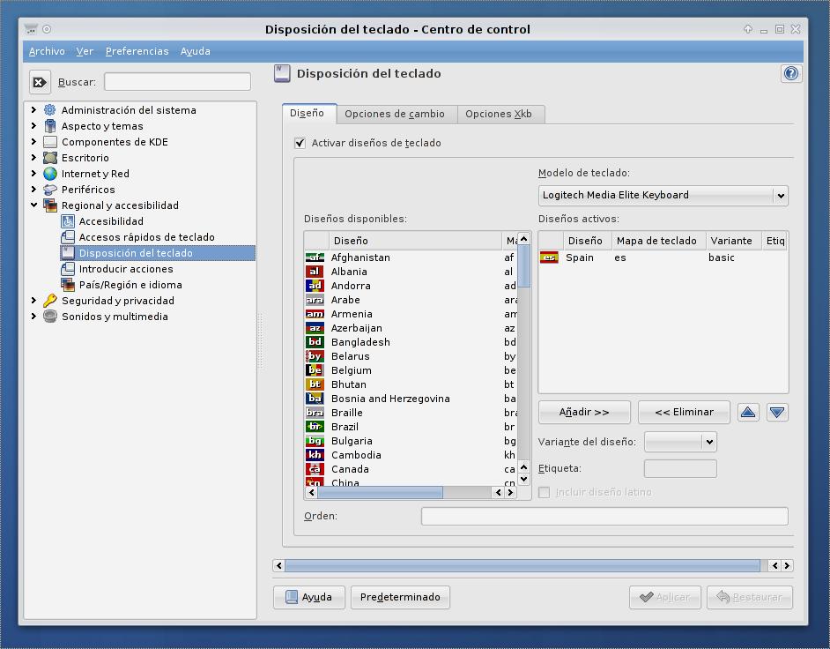Click the Ayuda button at bottom
Image resolution: width=830 pixels, height=649 pixels.
(309, 597)
